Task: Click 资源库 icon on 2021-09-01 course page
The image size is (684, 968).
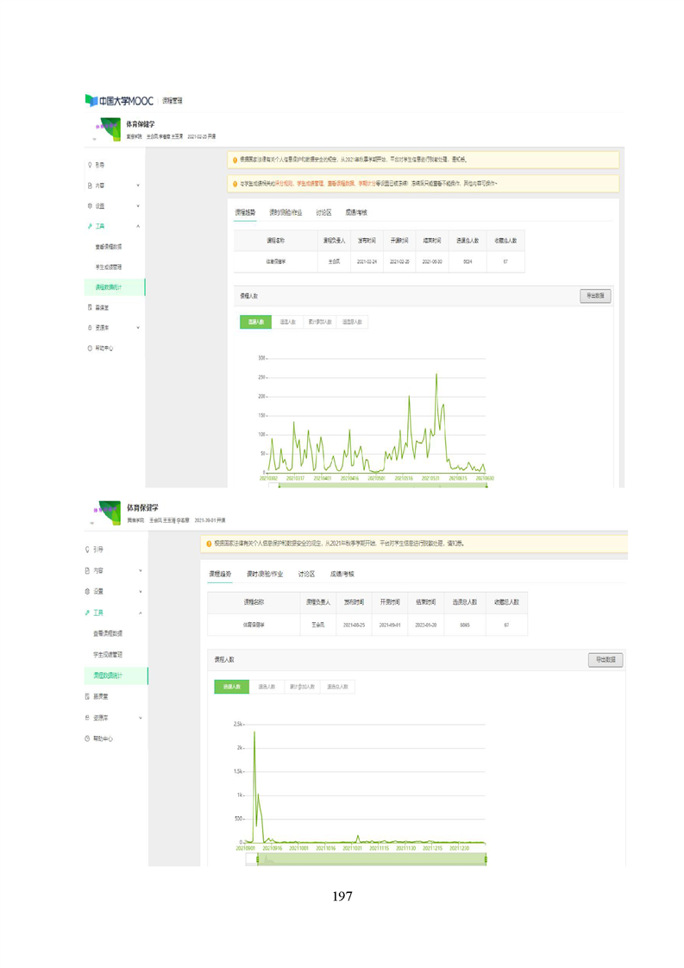Action: (88, 717)
